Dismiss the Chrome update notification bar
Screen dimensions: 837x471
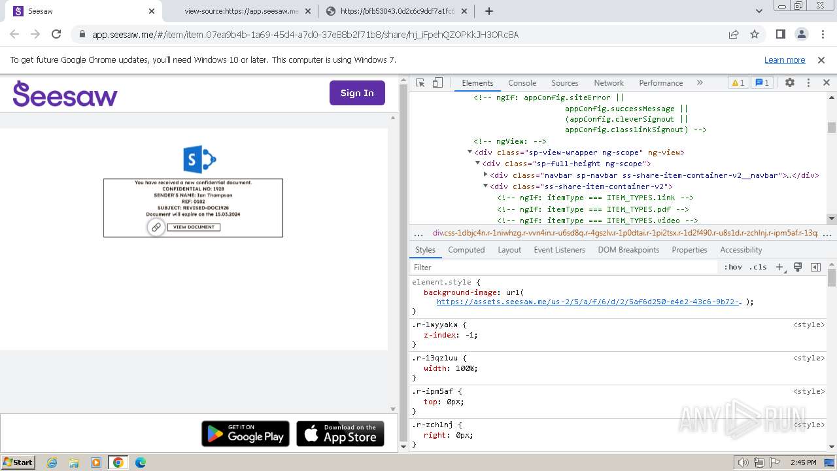coord(821,60)
